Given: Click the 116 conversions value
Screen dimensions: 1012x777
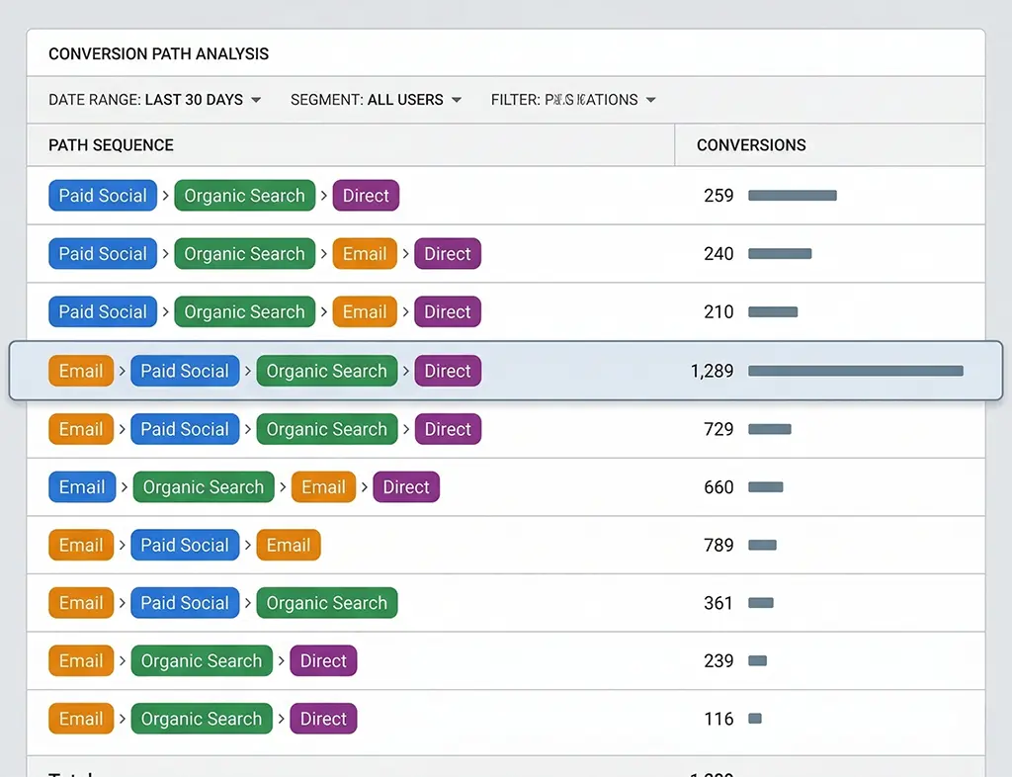Looking at the screenshot, I should coord(718,719).
